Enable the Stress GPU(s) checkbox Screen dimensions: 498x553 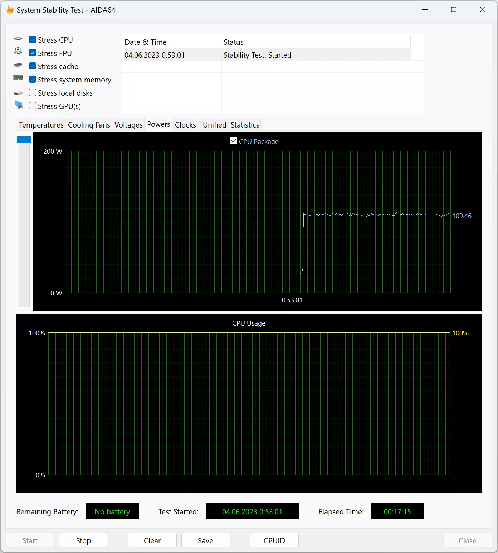[33, 106]
